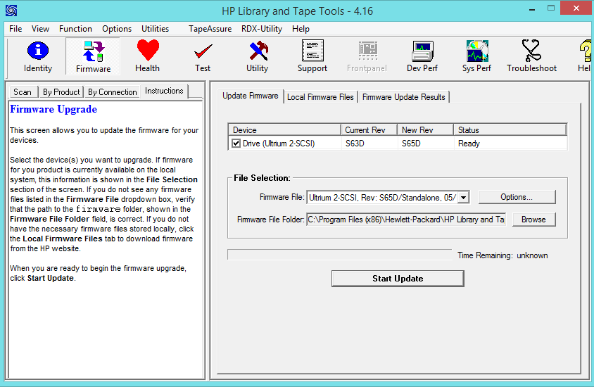Click the firmware update progress bar

(340, 255)
